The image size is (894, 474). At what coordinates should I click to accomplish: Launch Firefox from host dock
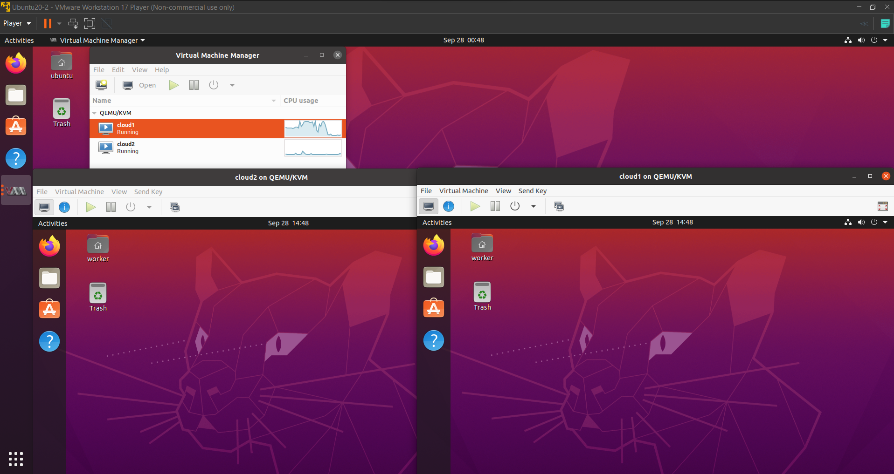16,63
